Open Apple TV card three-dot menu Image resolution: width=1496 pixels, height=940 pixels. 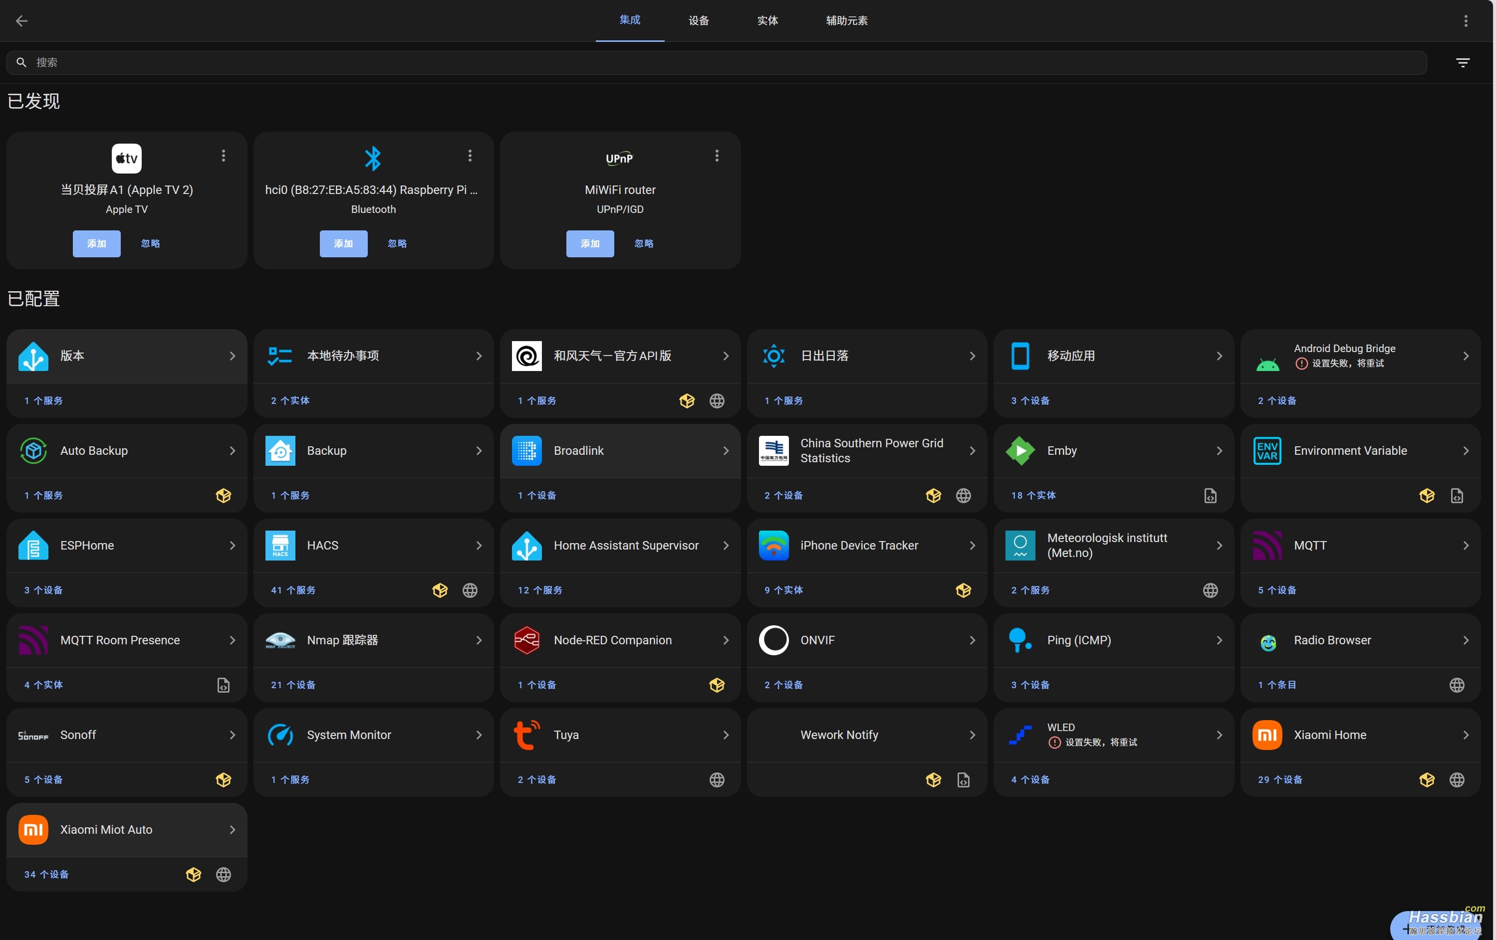[x=224, y=155]
